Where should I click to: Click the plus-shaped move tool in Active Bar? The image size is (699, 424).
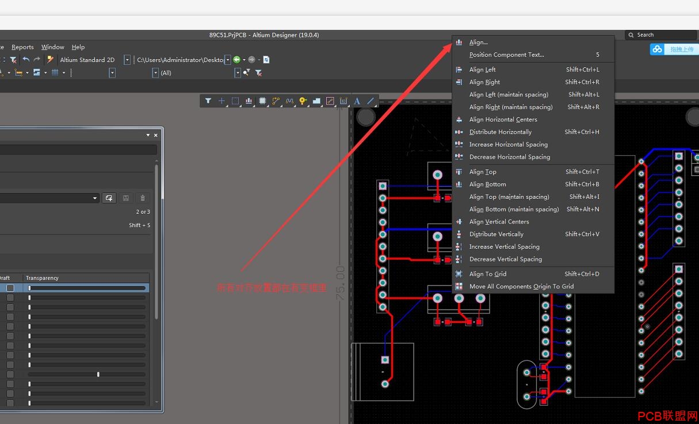pyautogui.click(x=221, y=101)
